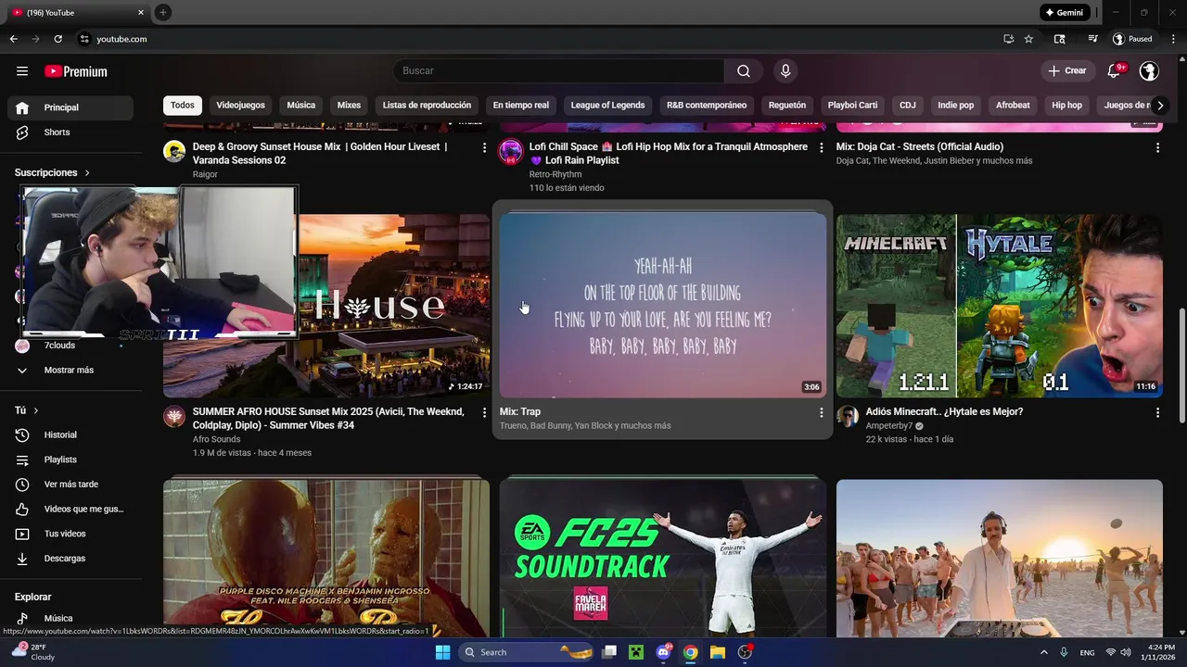Click the YouTube Premium logo

click(76, 71)
